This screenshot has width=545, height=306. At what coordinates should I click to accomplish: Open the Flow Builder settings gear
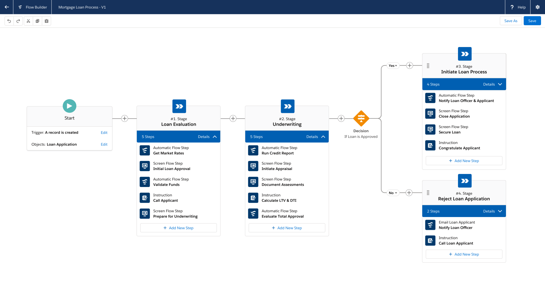coord(538,7)
